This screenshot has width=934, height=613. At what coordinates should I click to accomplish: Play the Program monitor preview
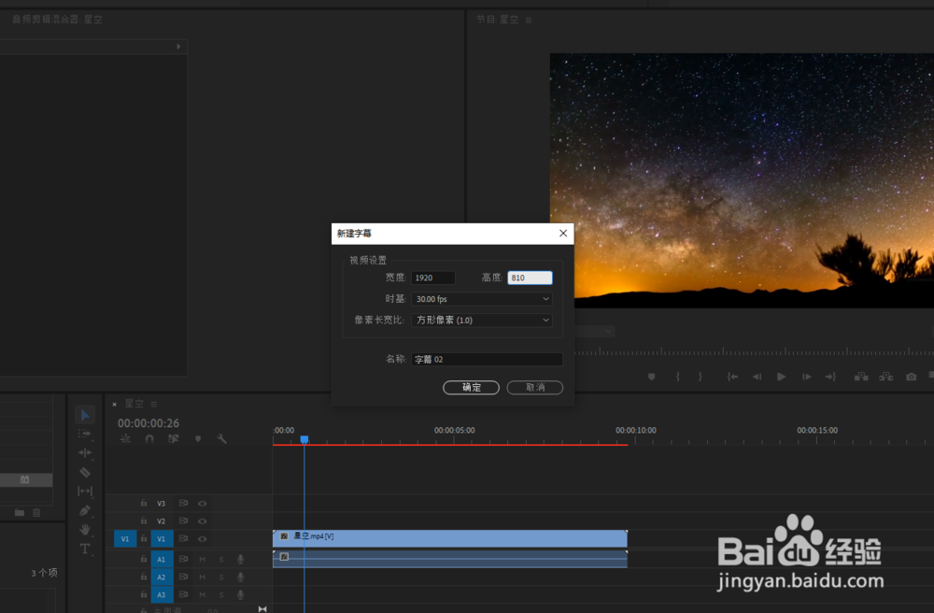781,378
